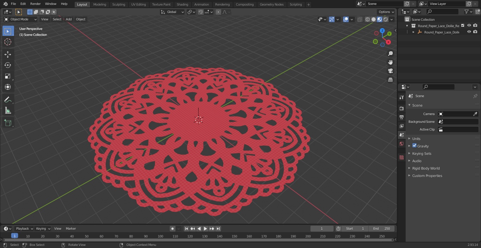Switch orthographic/perspective grid icon
Viewport: 481px width, 248px height.
pos(390,80)
